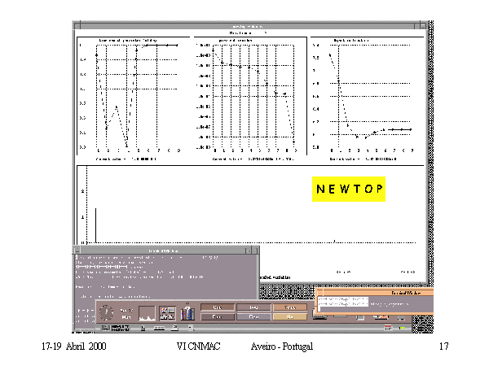This screenshot has height=366, width=489.
Task: Switch to the lower-middle workspace button
Action: (253, 317)
